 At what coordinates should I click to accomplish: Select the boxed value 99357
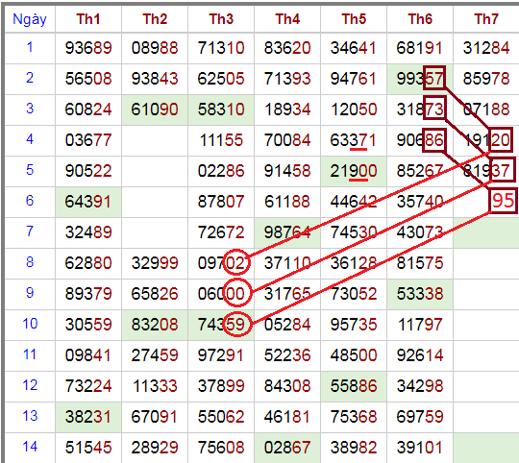coord(420,79)
